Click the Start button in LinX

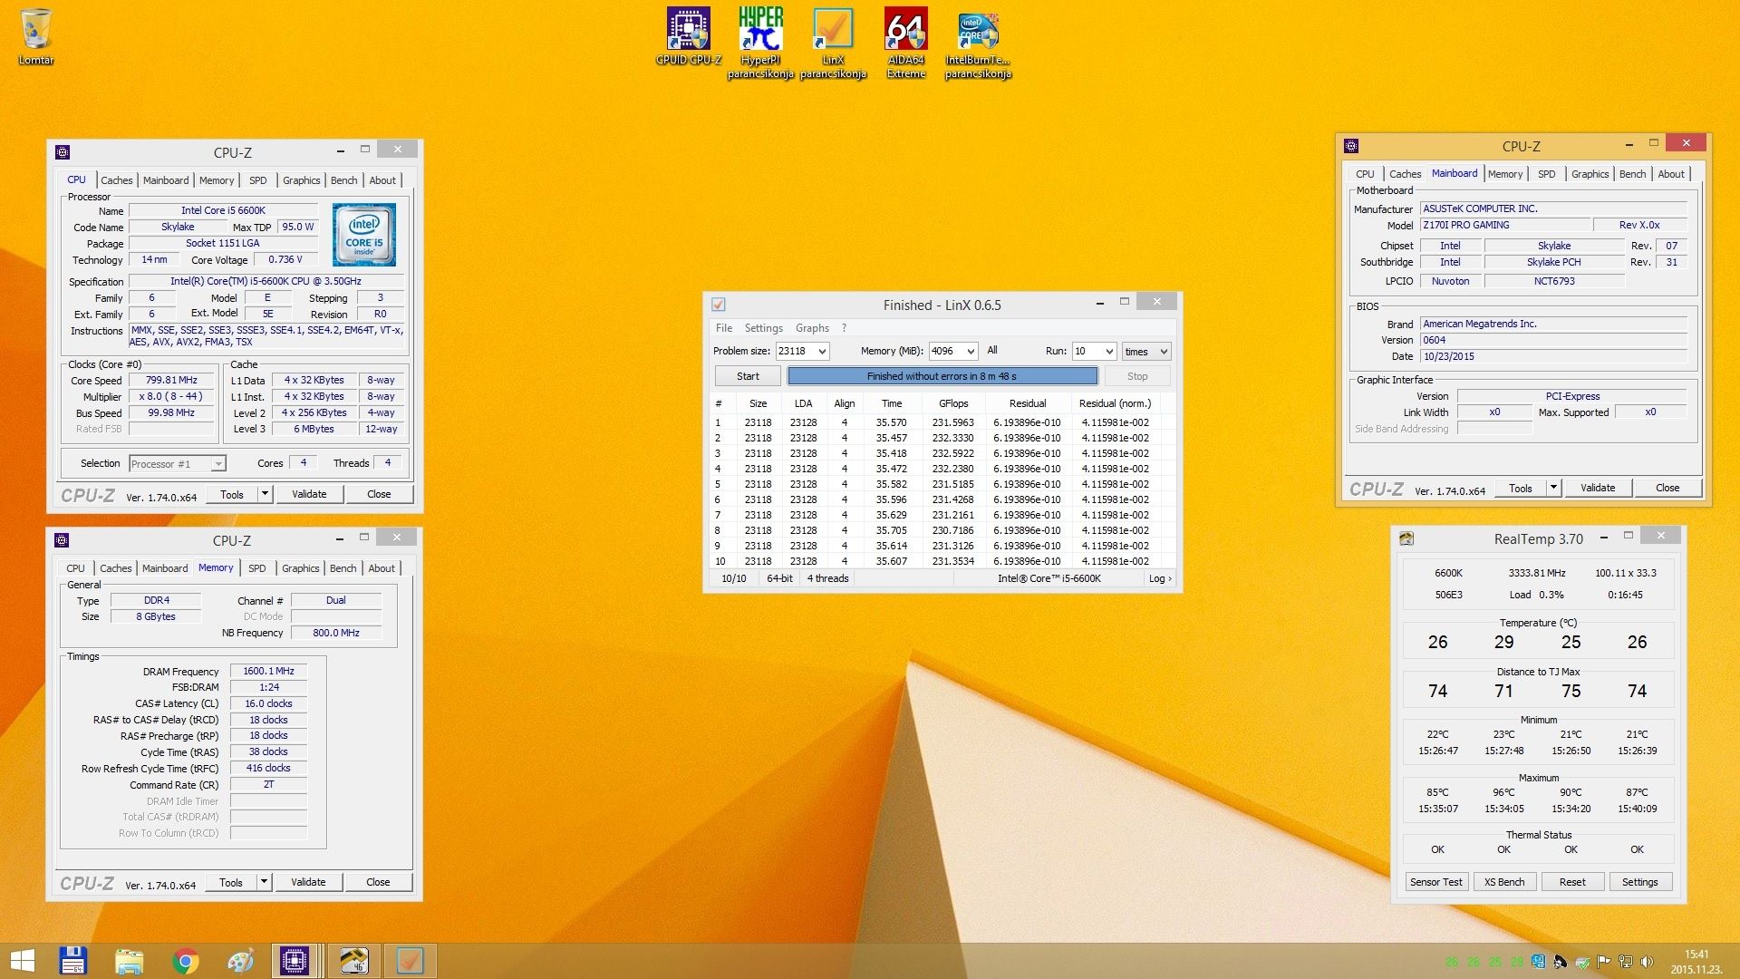coord(748,376)
